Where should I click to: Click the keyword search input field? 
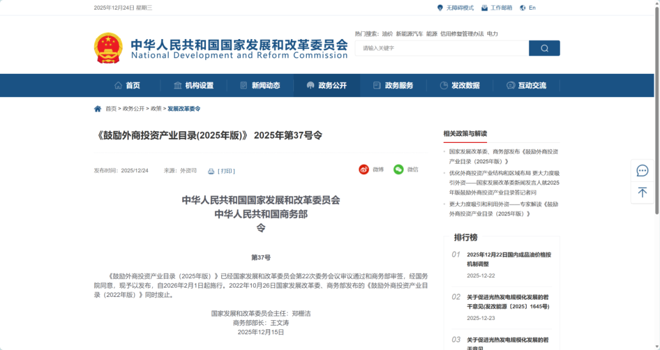click(441, 48)
